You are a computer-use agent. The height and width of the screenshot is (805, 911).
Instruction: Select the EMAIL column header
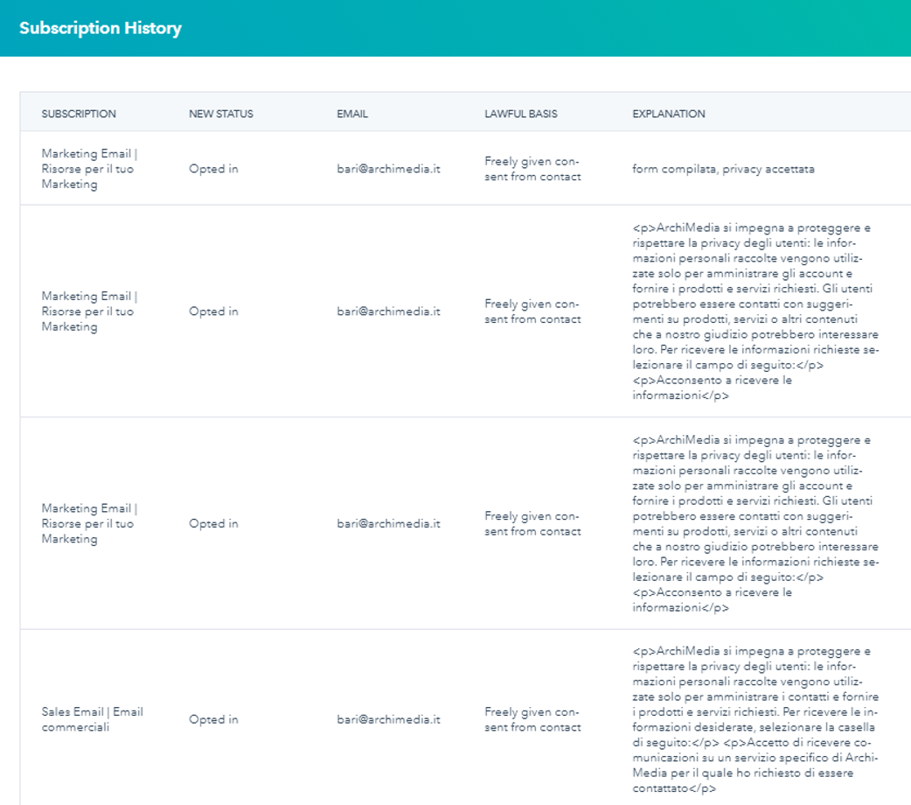(x=352, y=114)
